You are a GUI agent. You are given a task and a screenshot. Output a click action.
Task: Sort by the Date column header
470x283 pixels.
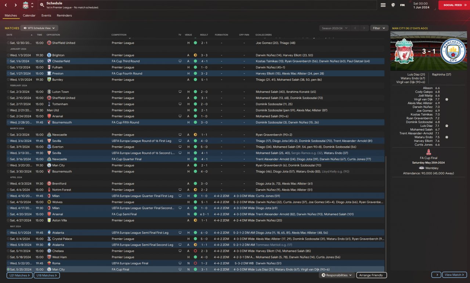click(x=9, y=35)
